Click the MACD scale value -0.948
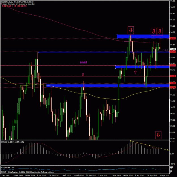This screenshot has width=177, height=177. click(172, 164)
